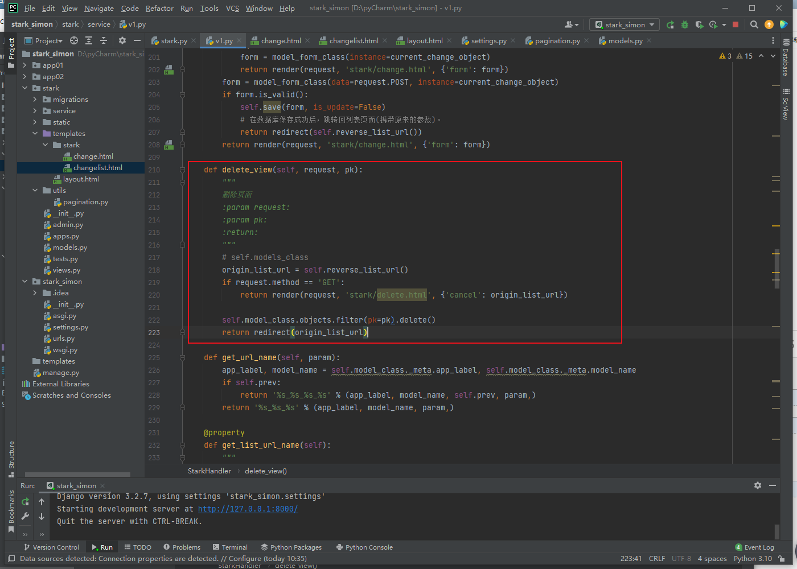Open the http://127.0.0.1:8000/ link
Image resolution: width=797 pixels, height=569 pixels.
[248, 509]
